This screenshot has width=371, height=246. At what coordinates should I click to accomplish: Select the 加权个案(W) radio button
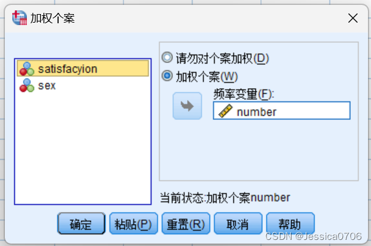[167, 76]
